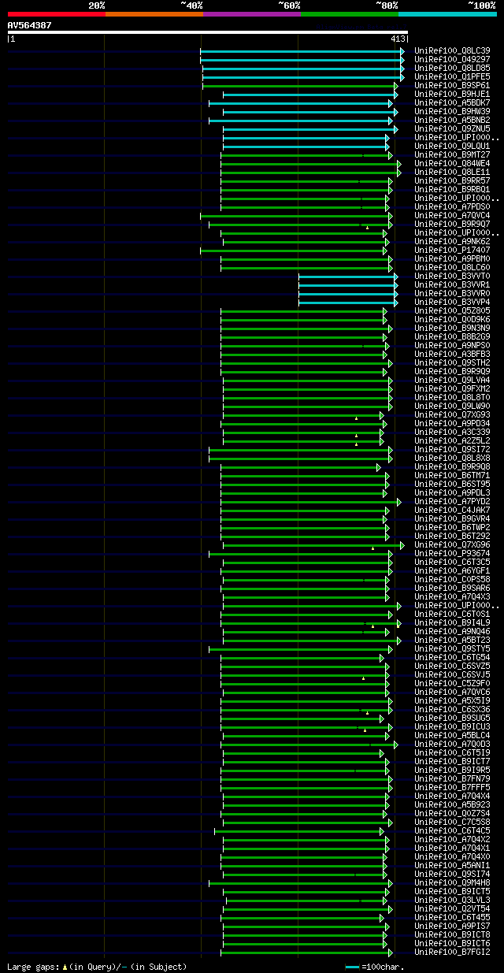Click the white query bar from 1 to 413

pyautogui.click(x=207, y=32)
